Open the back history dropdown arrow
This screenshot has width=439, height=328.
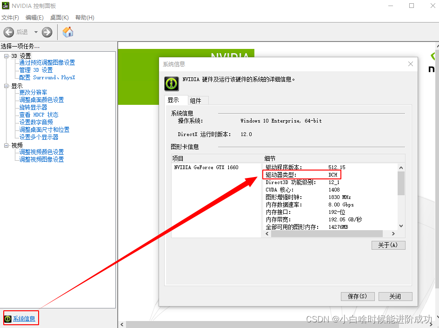[x=36, y=32]
